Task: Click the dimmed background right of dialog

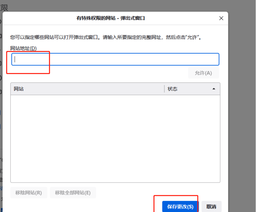Action: click(242, 107)
